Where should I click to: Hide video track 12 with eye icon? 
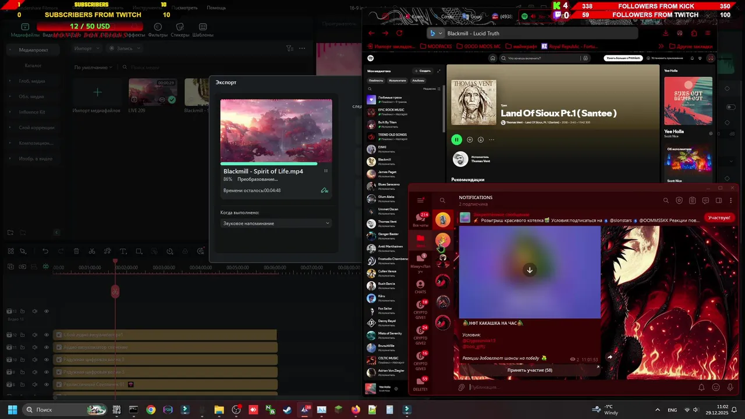pyautogui.click(x=46, y=335)
